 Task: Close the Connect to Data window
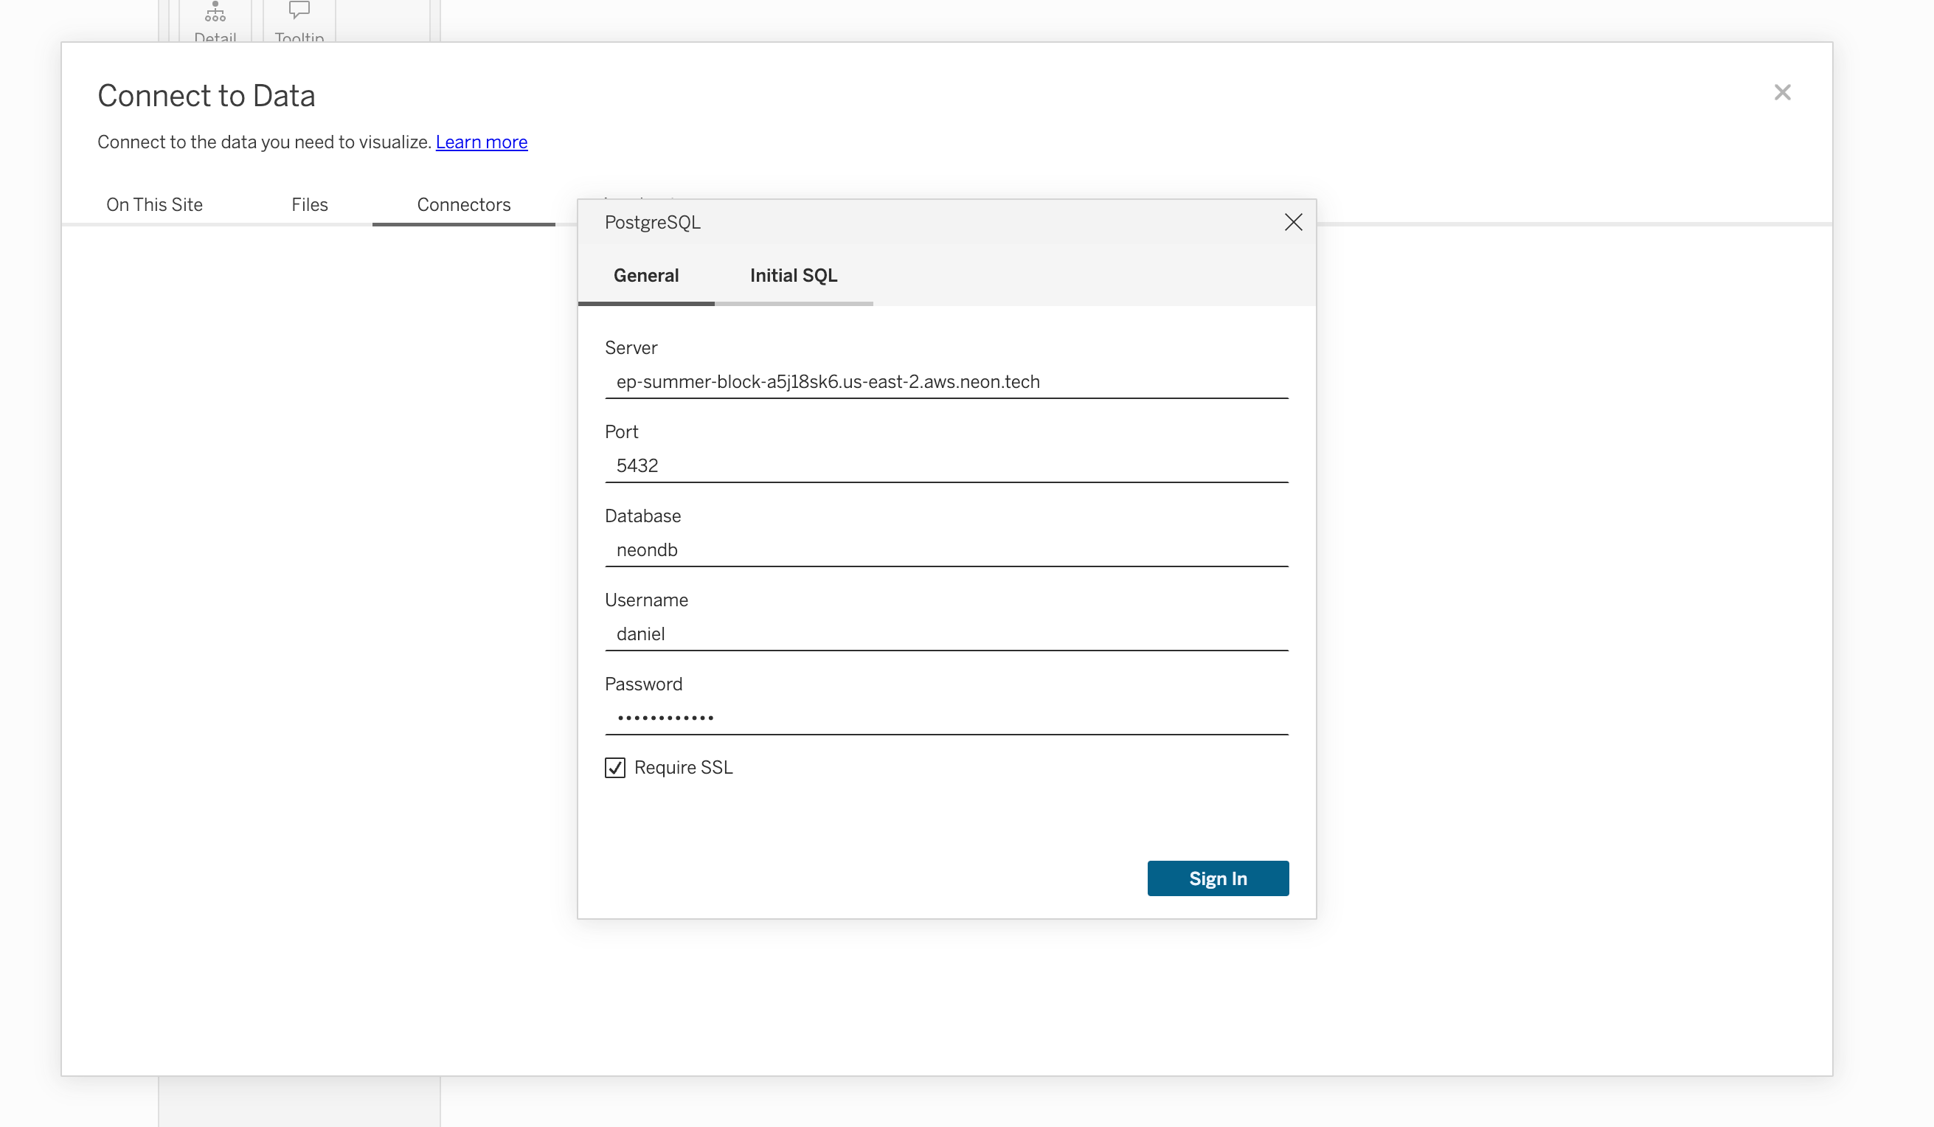pyautogui.click(x=1782, y=93)
